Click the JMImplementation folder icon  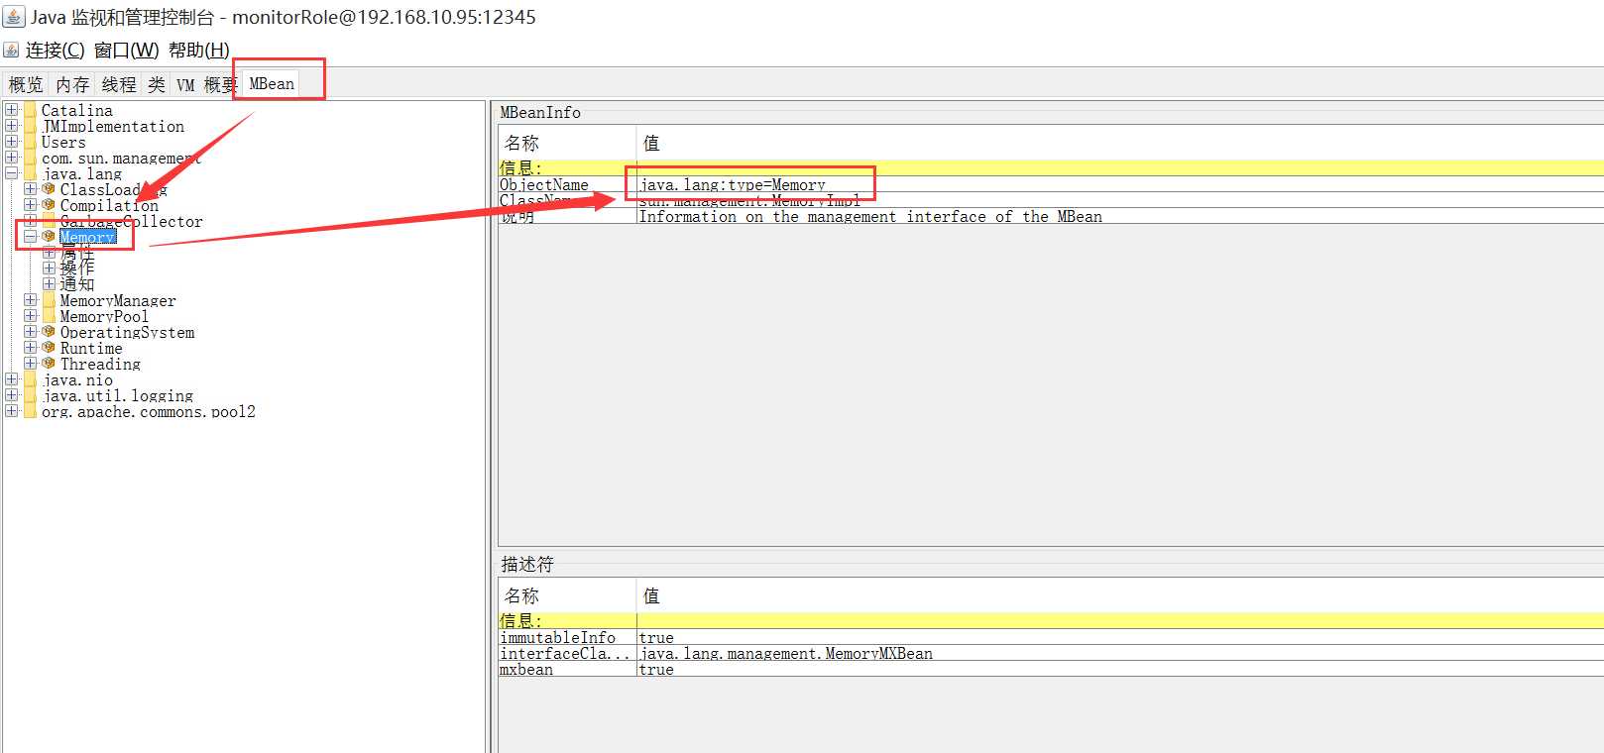31,126
